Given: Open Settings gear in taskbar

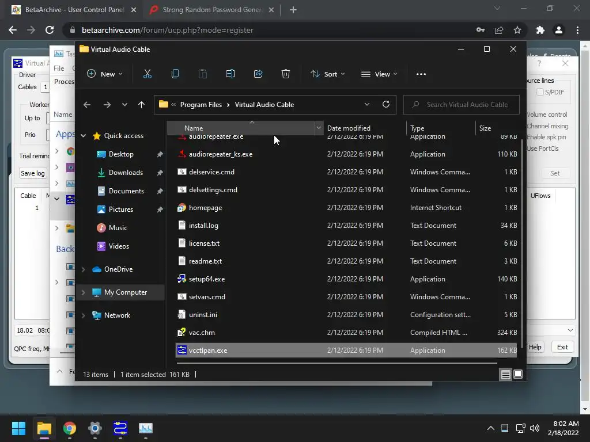Looking at the screenshot, I should click(x=95, y=428).
